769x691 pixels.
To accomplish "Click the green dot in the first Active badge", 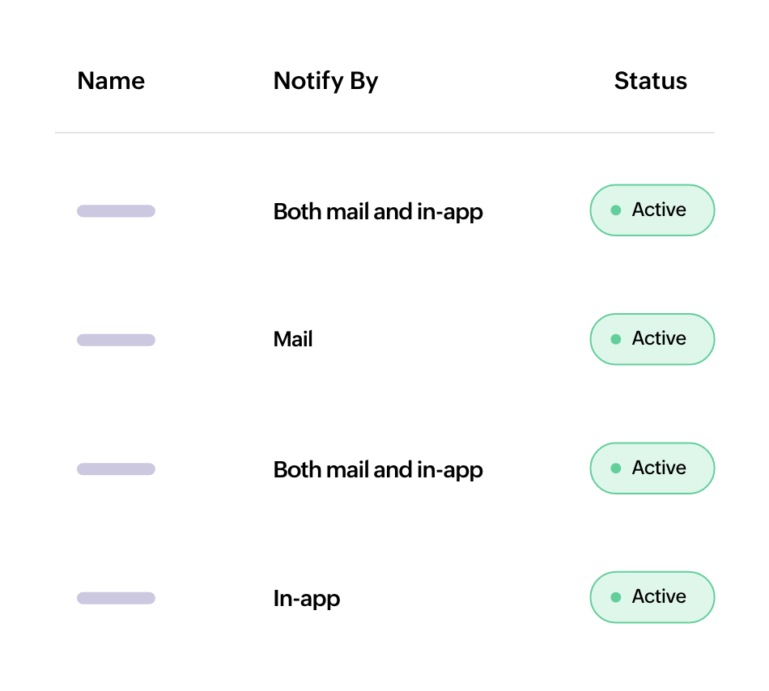I will [615, 210].
